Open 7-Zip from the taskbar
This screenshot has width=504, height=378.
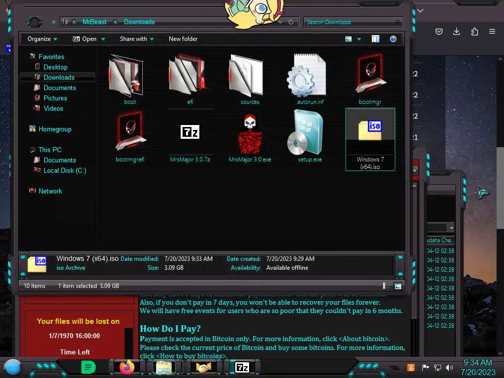click(242, 367)
